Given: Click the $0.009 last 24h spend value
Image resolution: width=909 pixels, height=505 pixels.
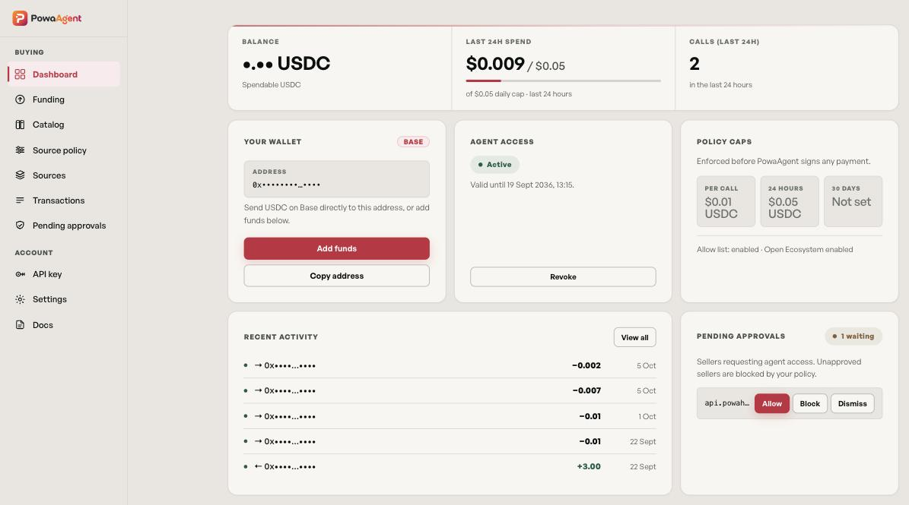Looking at the screenshot, I should coord(495,64).
